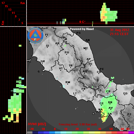This screenshot has height=134, width=134.
Task: Click the '40' value on the dBZ scale
Action: coord(100,129)
